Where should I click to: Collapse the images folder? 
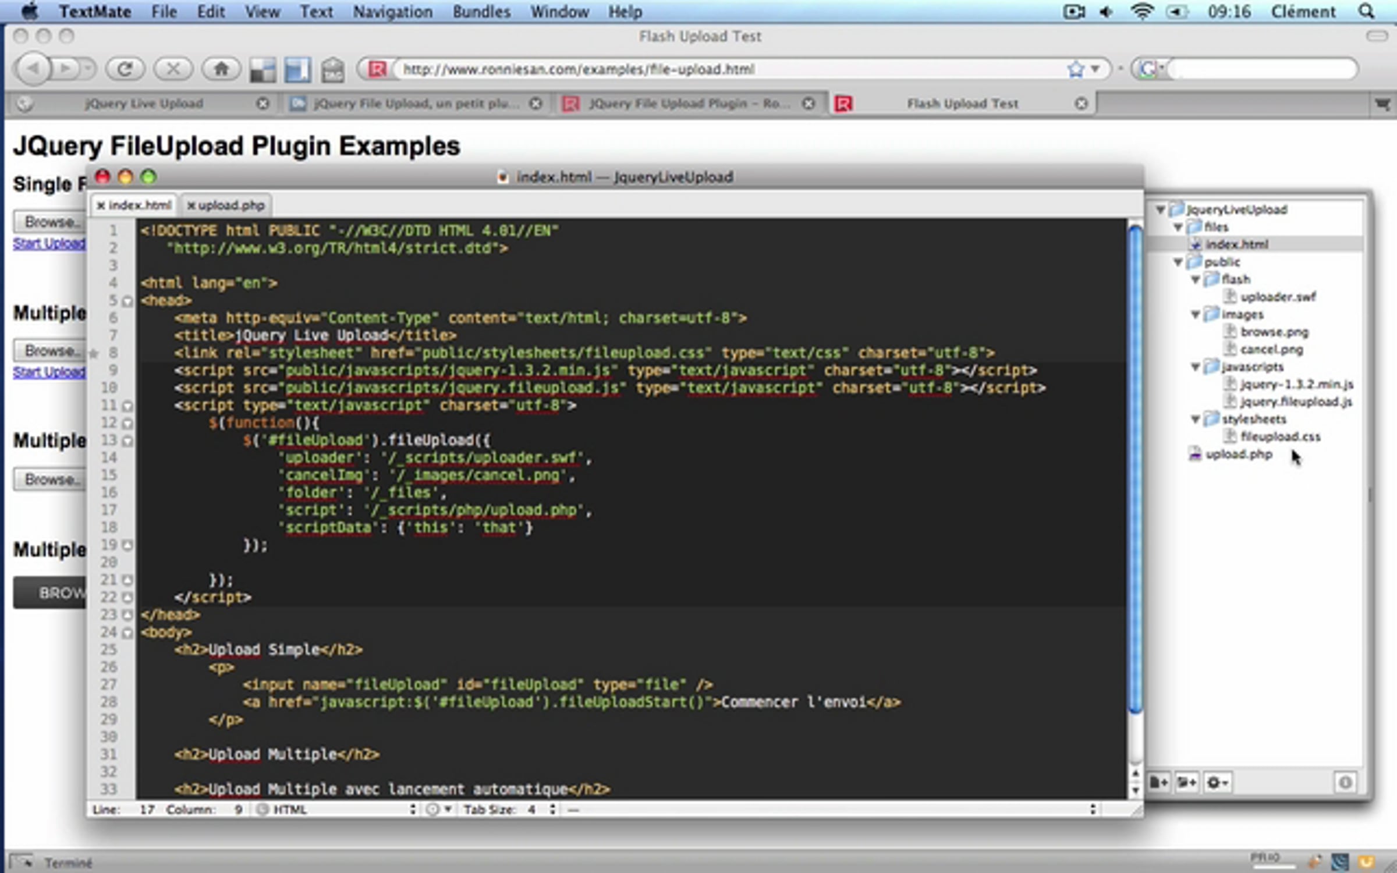click(x=1195, y=315)
